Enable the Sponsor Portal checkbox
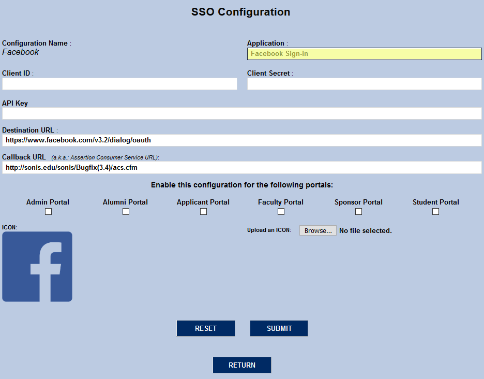484x379 pixels. [358, 211]
